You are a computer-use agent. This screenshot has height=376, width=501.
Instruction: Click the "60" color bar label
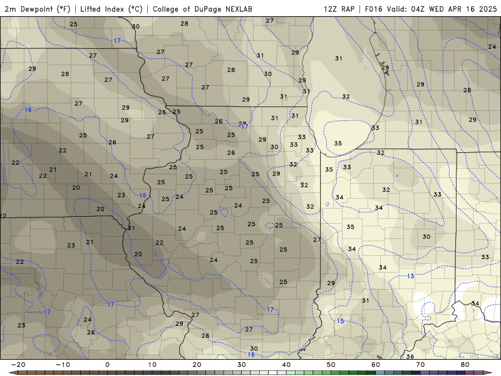click(x=376, y=365)
